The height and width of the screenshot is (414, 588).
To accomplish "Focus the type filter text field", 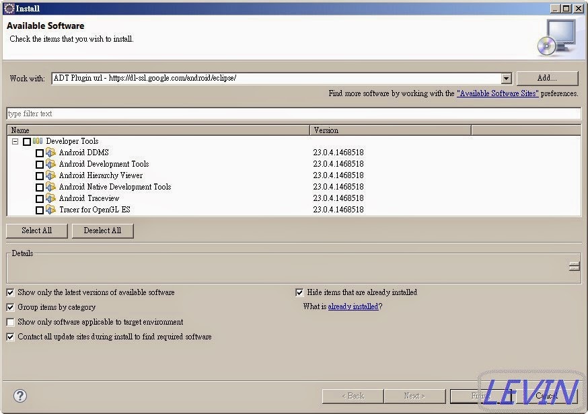I will tap(293, 114).
